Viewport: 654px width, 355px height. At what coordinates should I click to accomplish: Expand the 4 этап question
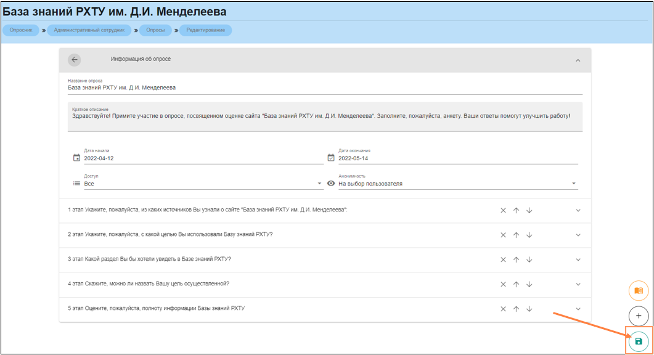point(578,284)
